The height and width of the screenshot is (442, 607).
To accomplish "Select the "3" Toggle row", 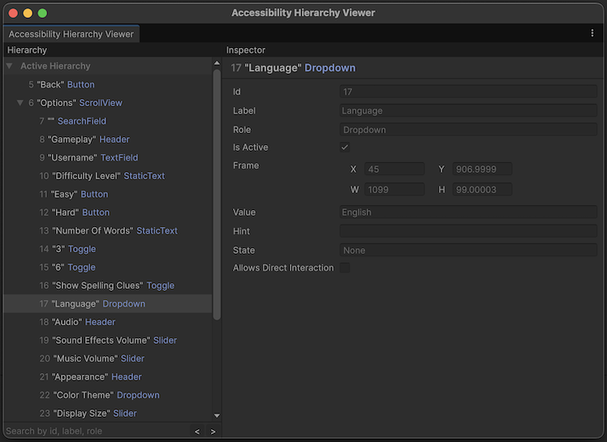I will pyautogui.click(x=108, y=249).
